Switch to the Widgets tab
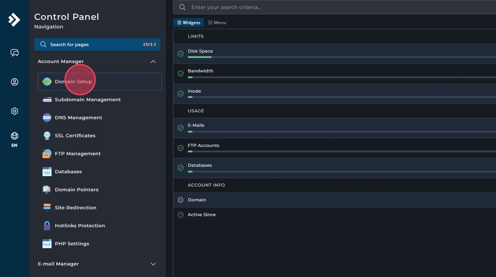This screenshot has height=277, width=496. 189,23
